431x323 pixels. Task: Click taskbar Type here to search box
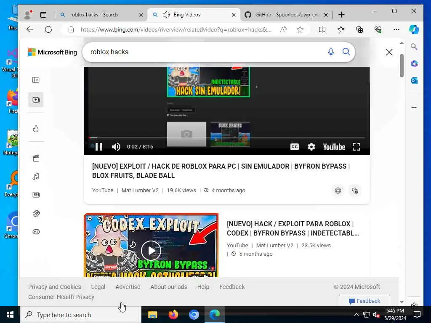pyautogui.click(x=81, y=315)
